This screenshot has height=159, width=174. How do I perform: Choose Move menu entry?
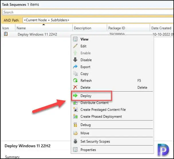click(x=112, y=133)
